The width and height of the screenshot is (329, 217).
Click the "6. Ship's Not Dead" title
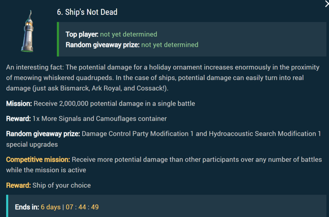coord(87,12)
